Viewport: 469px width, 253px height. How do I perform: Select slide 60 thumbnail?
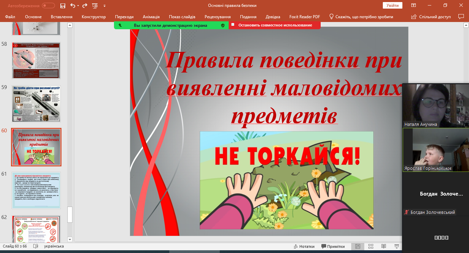36,147
